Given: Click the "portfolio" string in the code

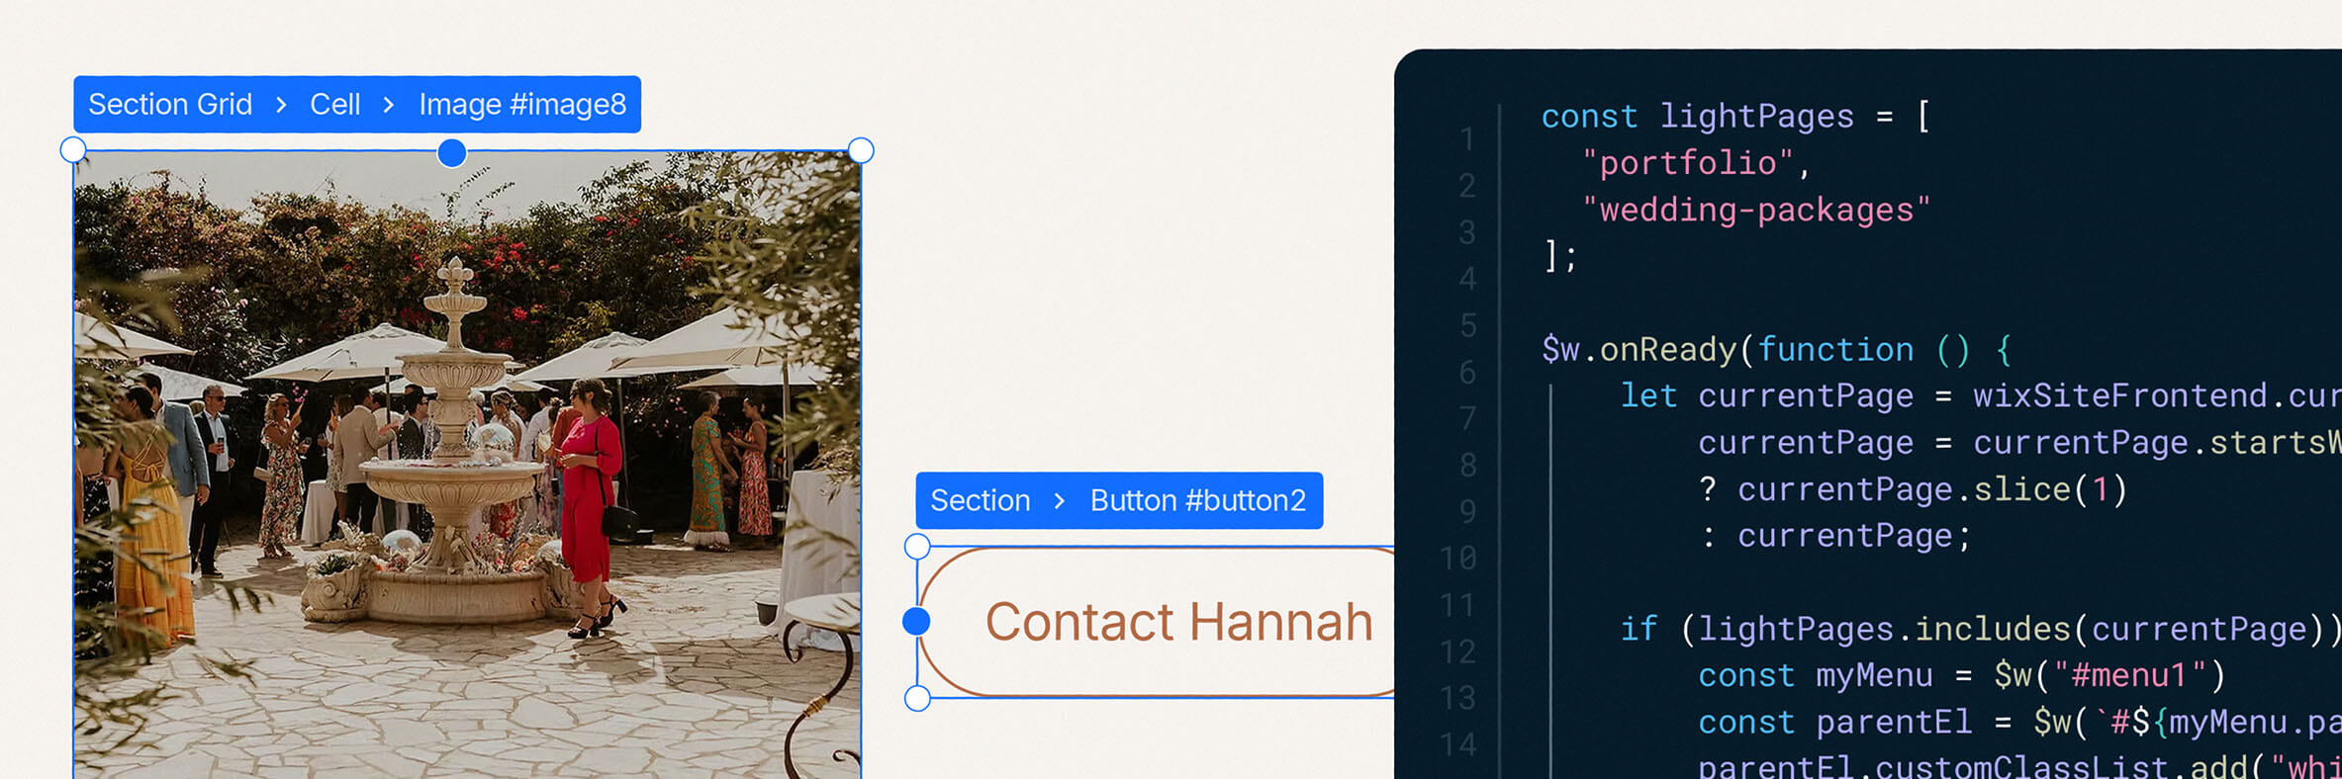Looking at the screenshot, I should (1687, 163).
